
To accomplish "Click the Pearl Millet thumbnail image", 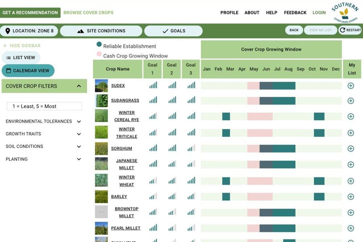I will tap(101, 228).
